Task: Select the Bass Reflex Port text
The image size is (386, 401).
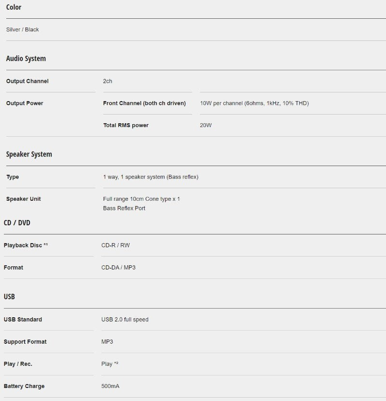Action: point(124,208)
